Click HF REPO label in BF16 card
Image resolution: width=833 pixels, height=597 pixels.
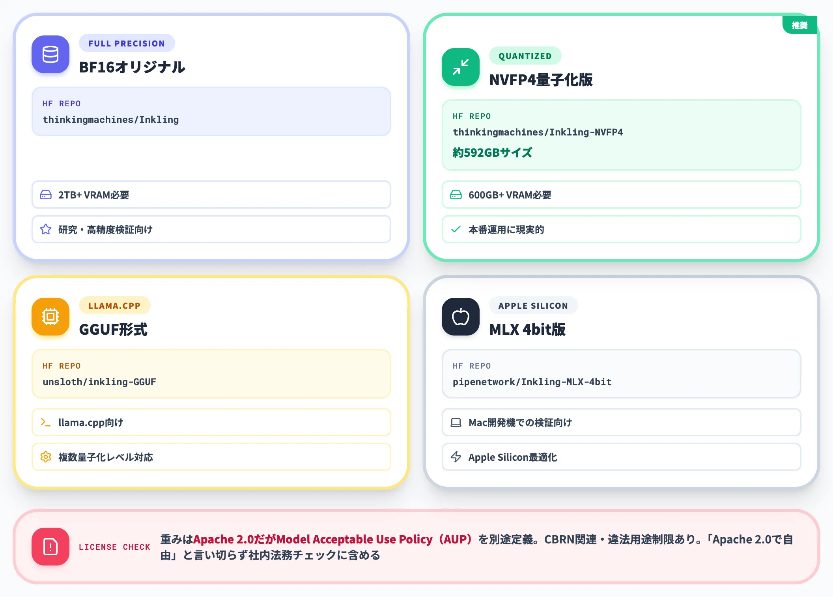[62, 104]
